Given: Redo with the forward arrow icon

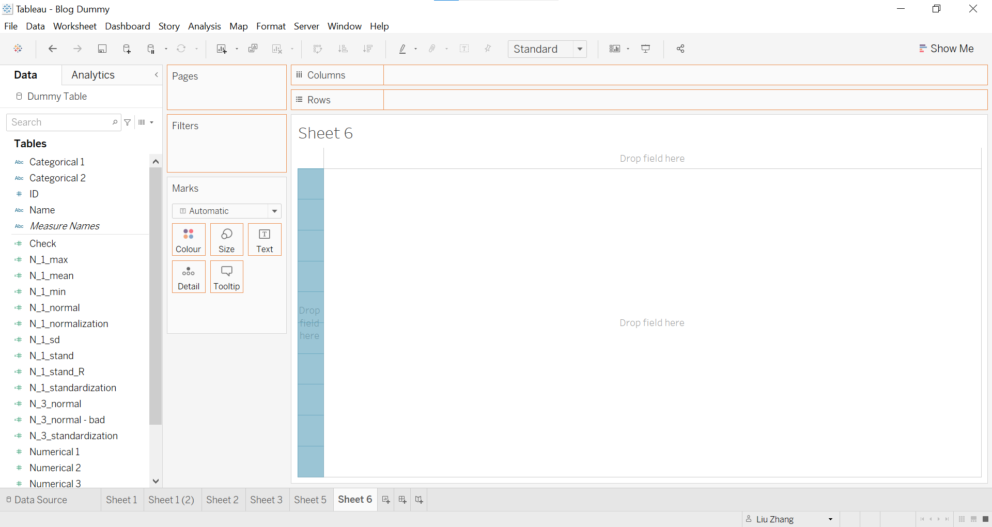Looking at the screenshot, I should [x=78, y=49].
